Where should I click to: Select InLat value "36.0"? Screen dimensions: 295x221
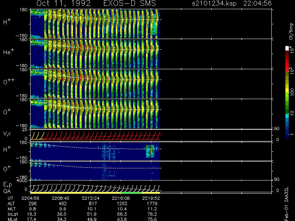point(62,214)
